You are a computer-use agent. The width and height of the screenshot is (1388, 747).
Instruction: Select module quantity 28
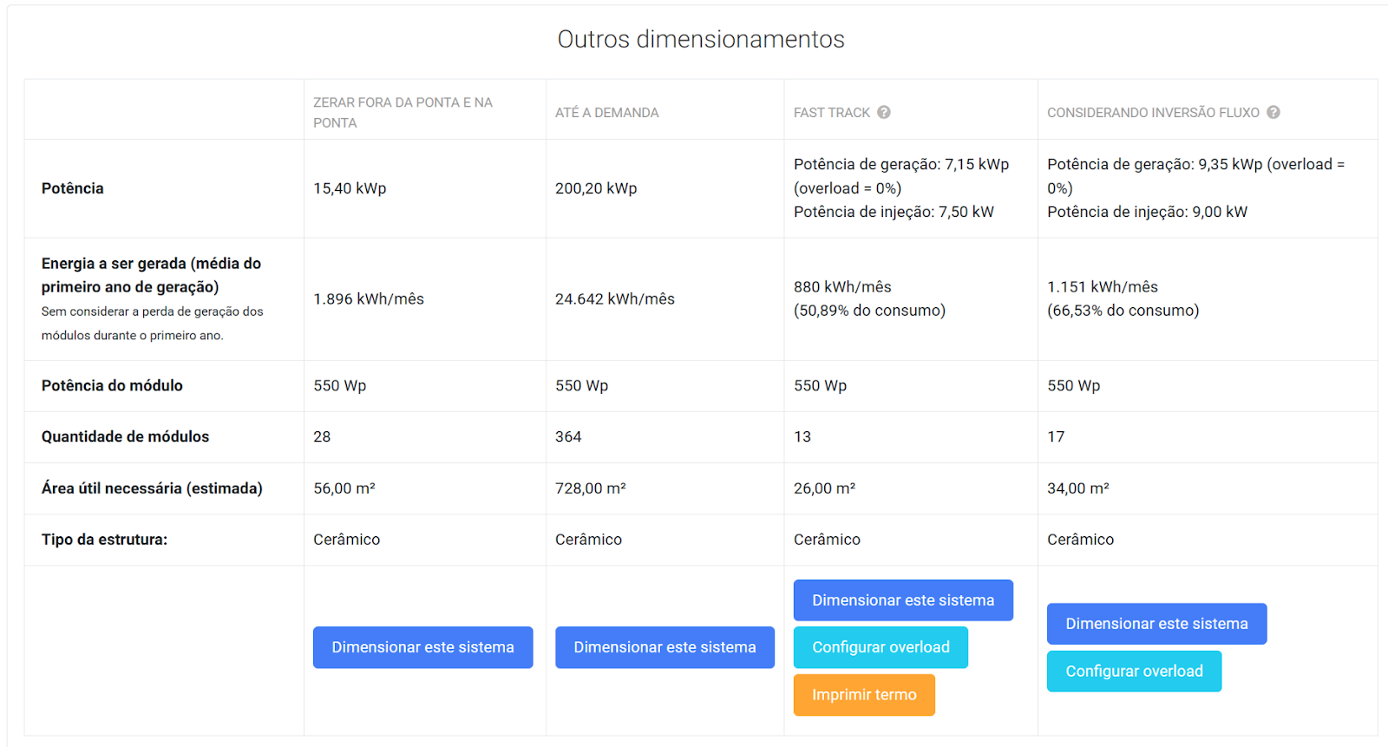(322, 437)
